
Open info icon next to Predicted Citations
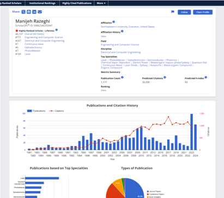click(x=165, y=77)
